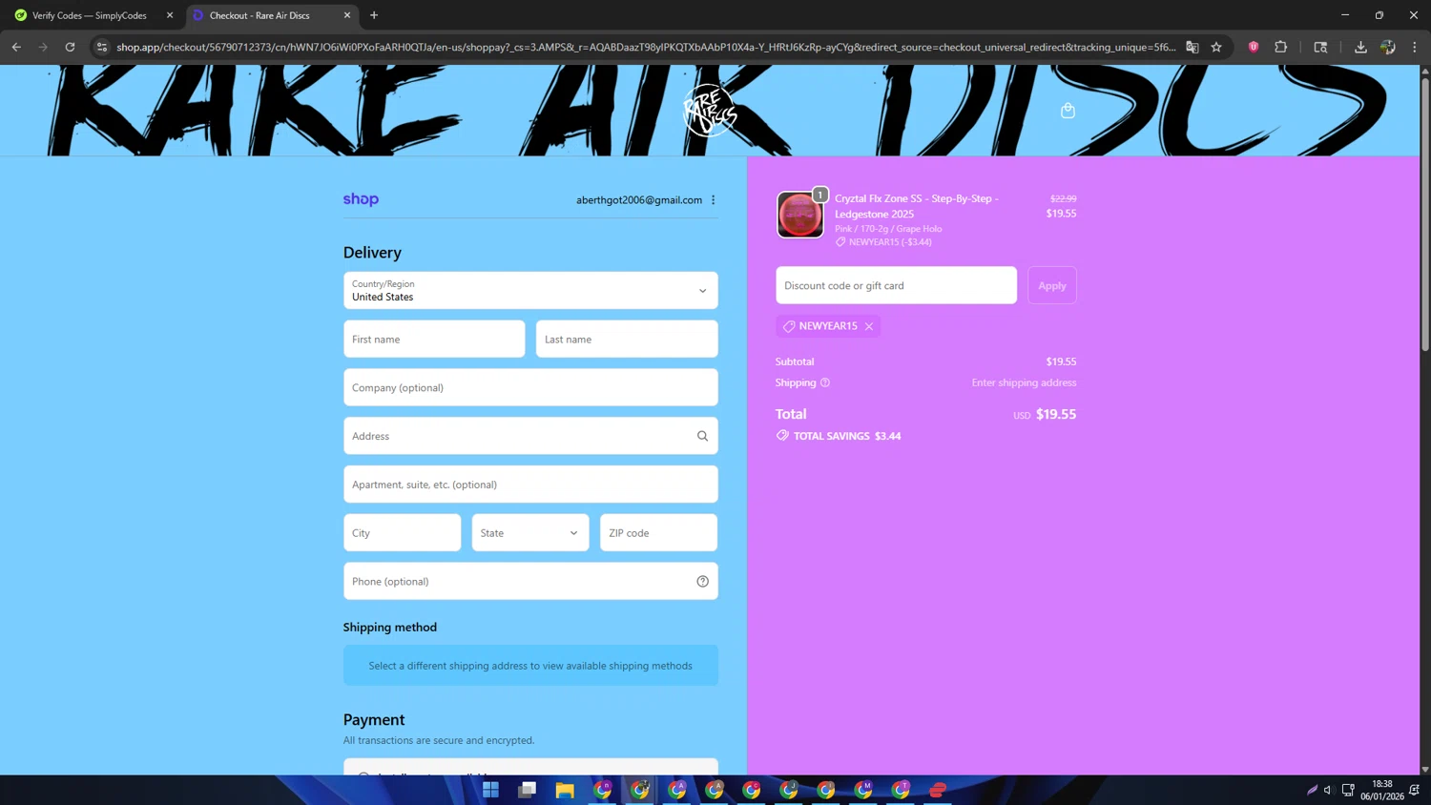Click the Cryztal Fix Zone SS product thumbnail

pos(799,215)
